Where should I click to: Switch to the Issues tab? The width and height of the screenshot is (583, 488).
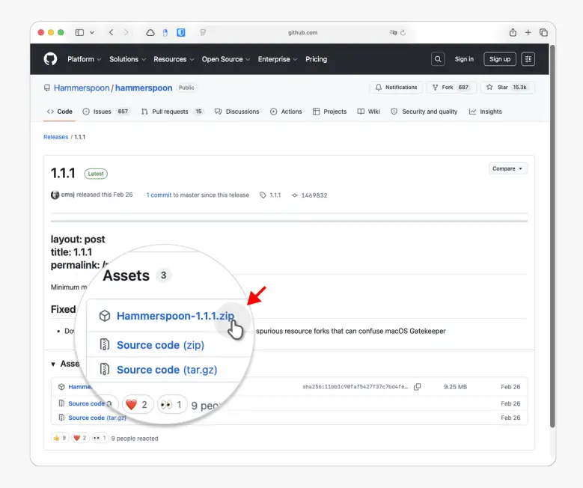click(x=106, y=112)
